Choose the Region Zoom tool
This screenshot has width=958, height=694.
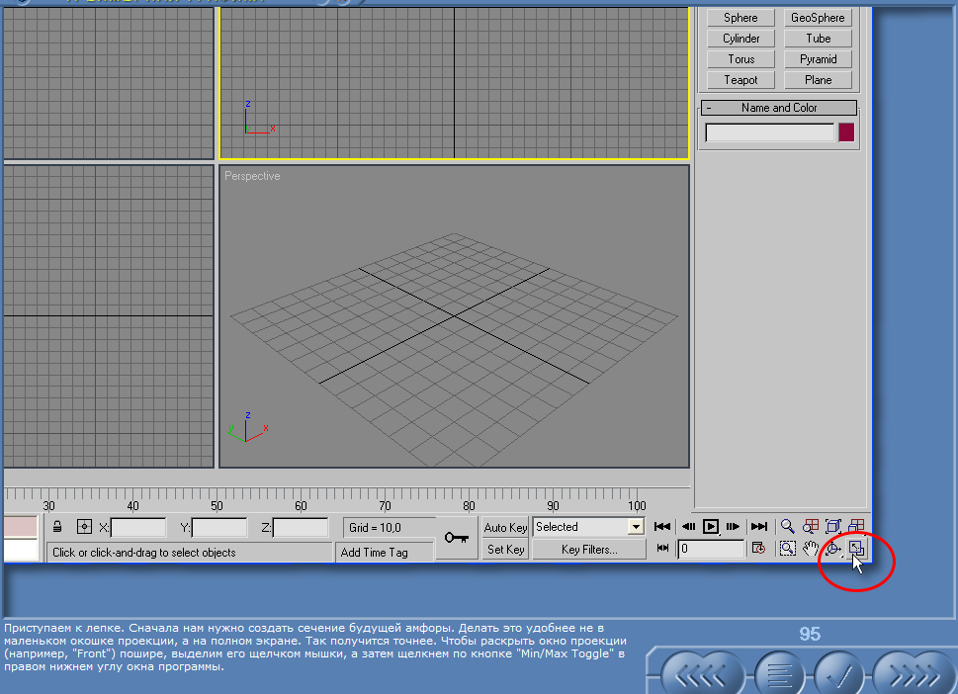click(788, 548)
